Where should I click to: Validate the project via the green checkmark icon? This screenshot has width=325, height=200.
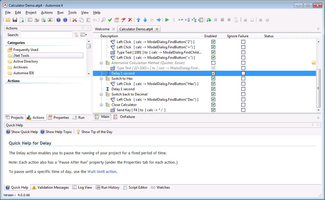(x=110, y=20)
